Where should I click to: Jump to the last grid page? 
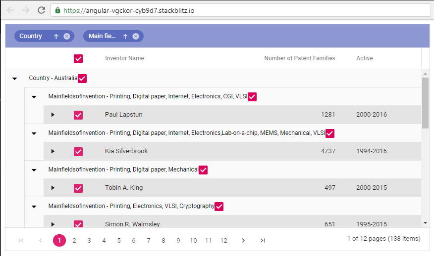(263, 240)
